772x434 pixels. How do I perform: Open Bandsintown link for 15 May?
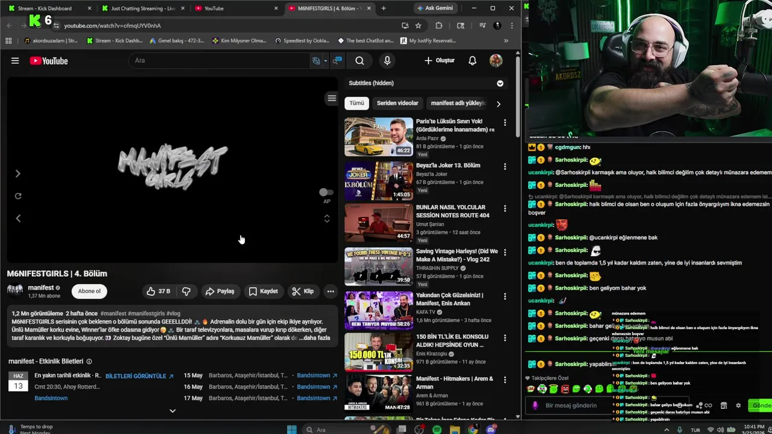pyautogui.click(x=317, y=376)
